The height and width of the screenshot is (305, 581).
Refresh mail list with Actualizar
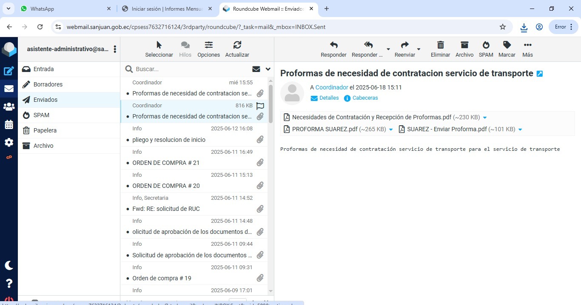click(x=237, y=49)
